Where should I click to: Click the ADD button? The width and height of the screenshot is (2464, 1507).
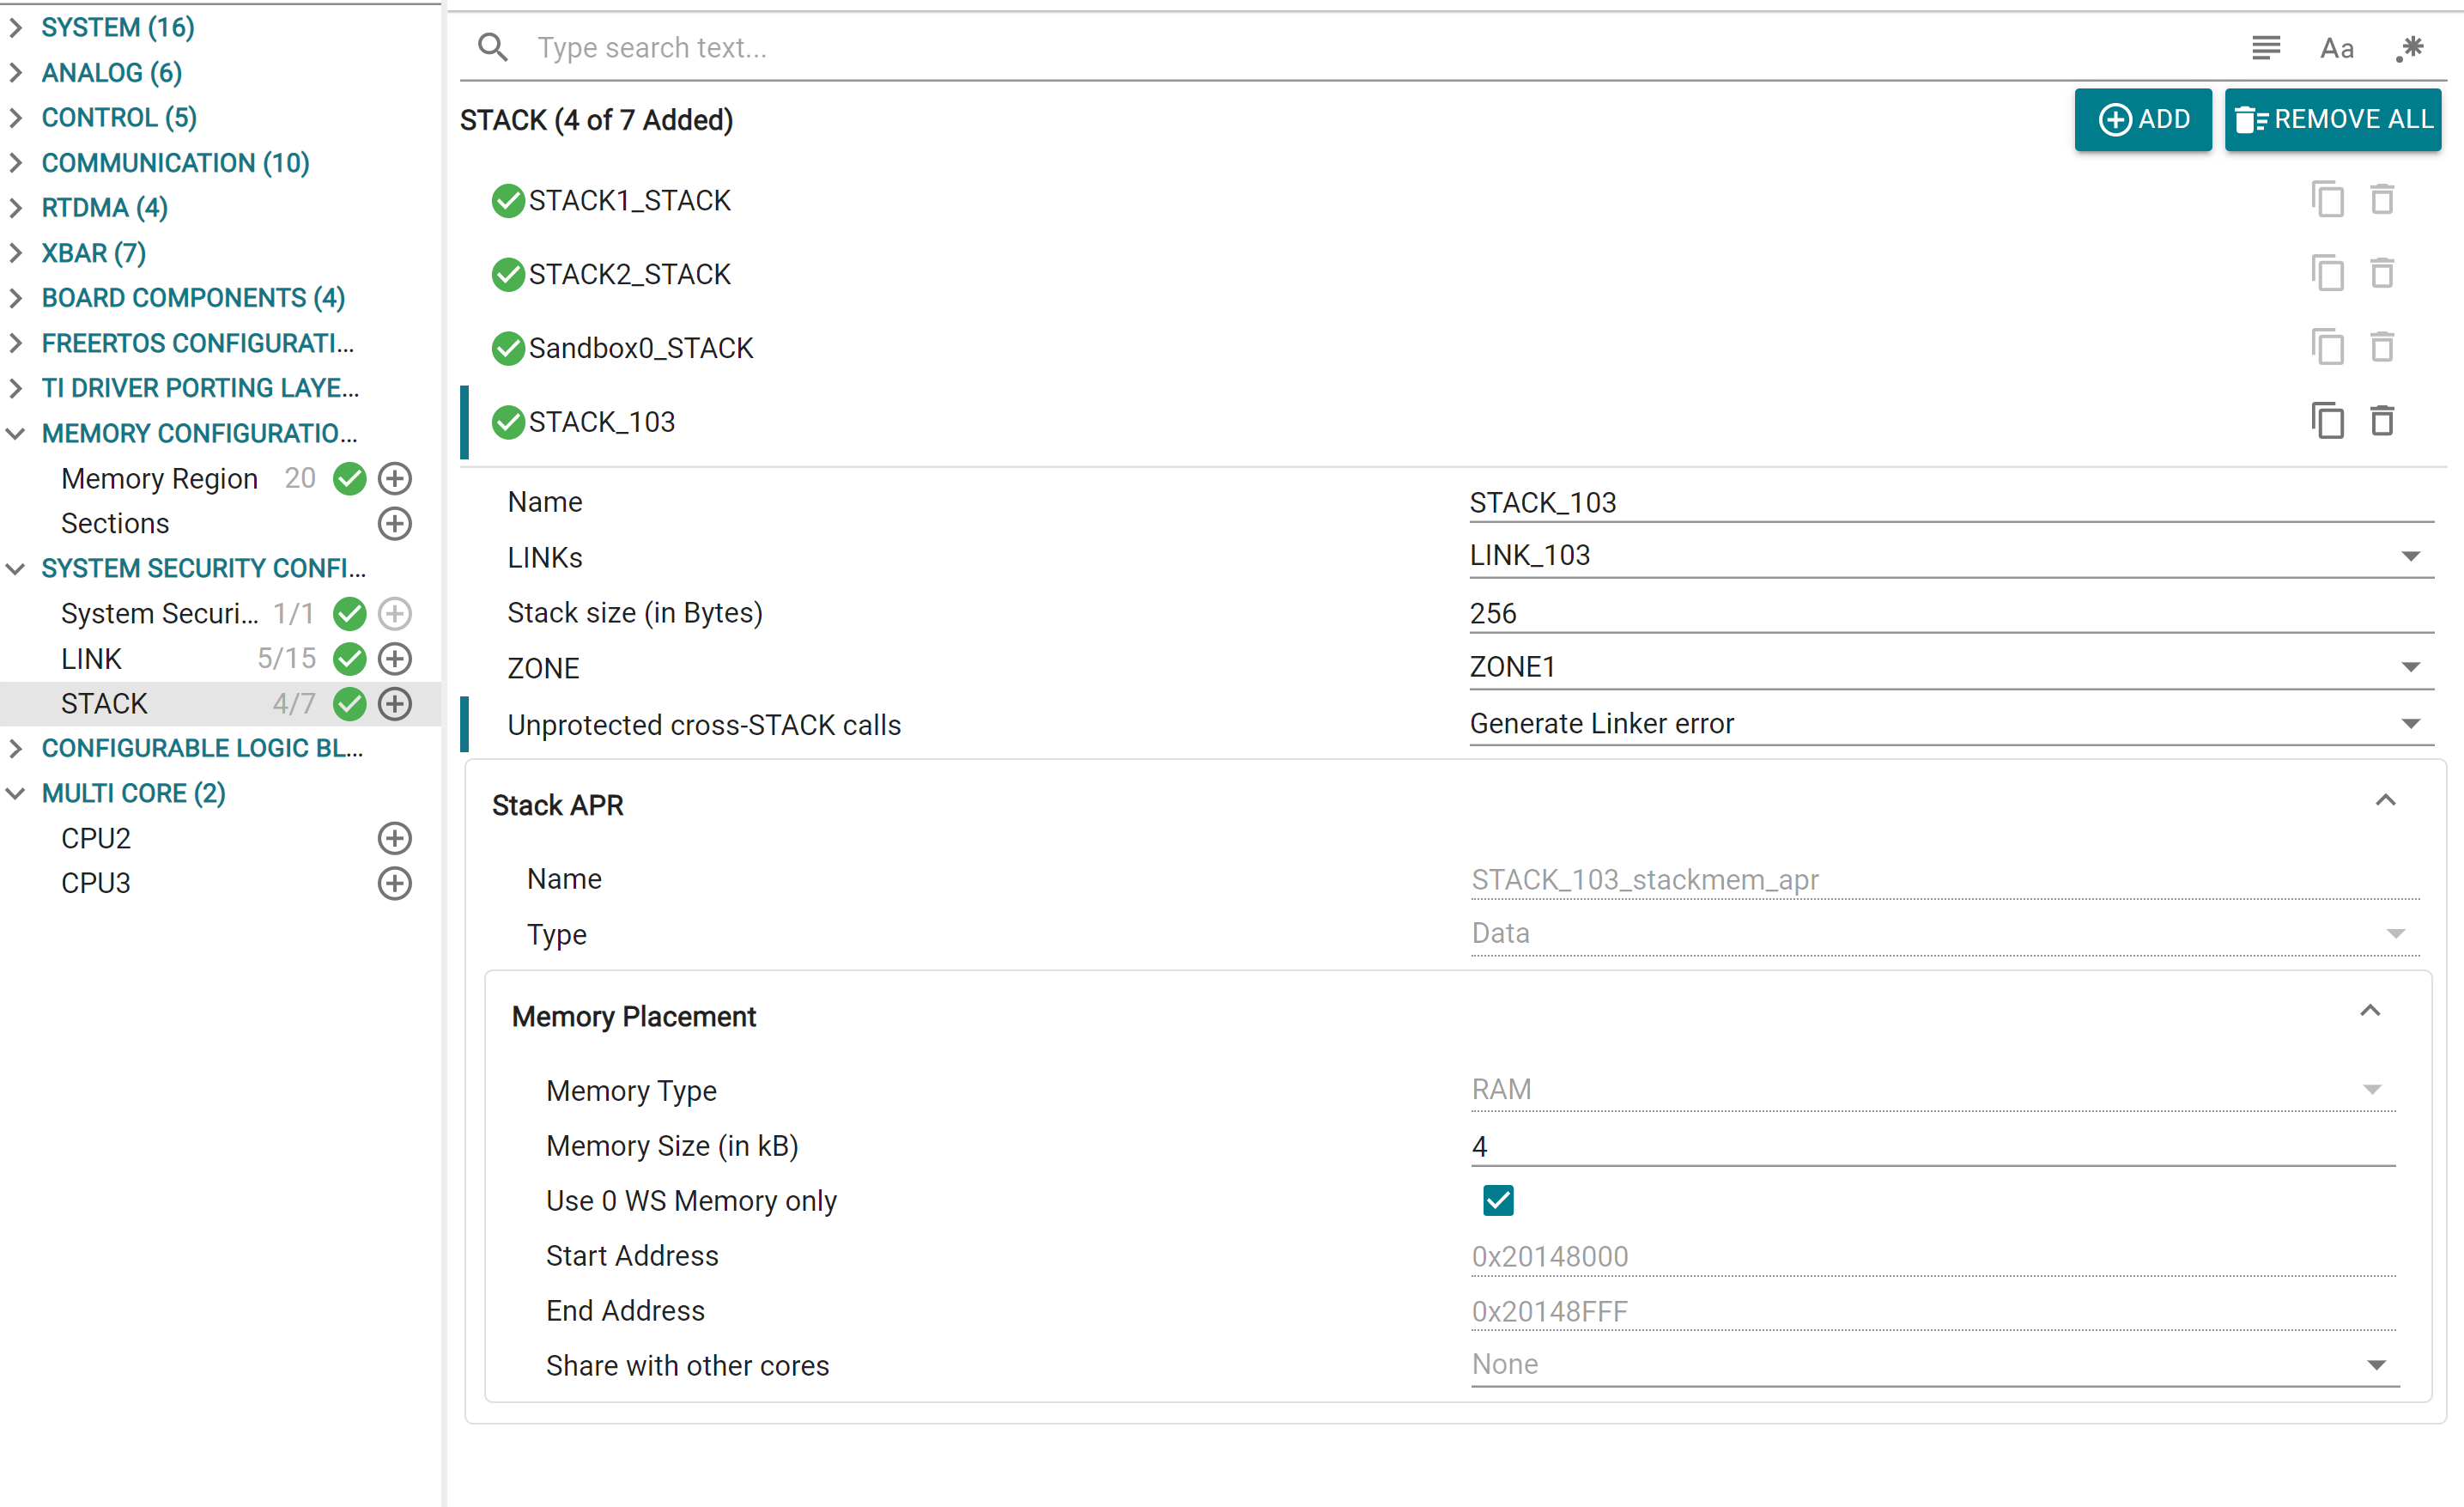(x=2143, y=119)
